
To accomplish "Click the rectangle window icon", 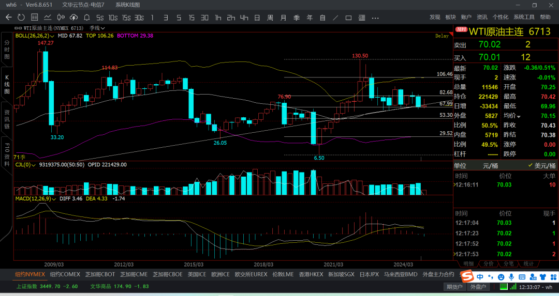I will pyautogui.click(x=349, y=18).
